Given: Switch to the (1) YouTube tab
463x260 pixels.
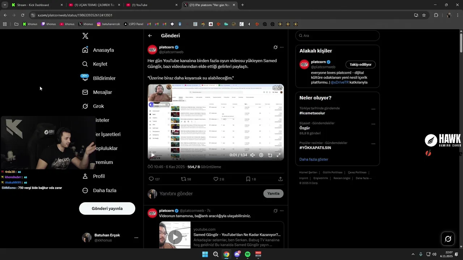Looking at the screenshot, I should pos(152,5).
